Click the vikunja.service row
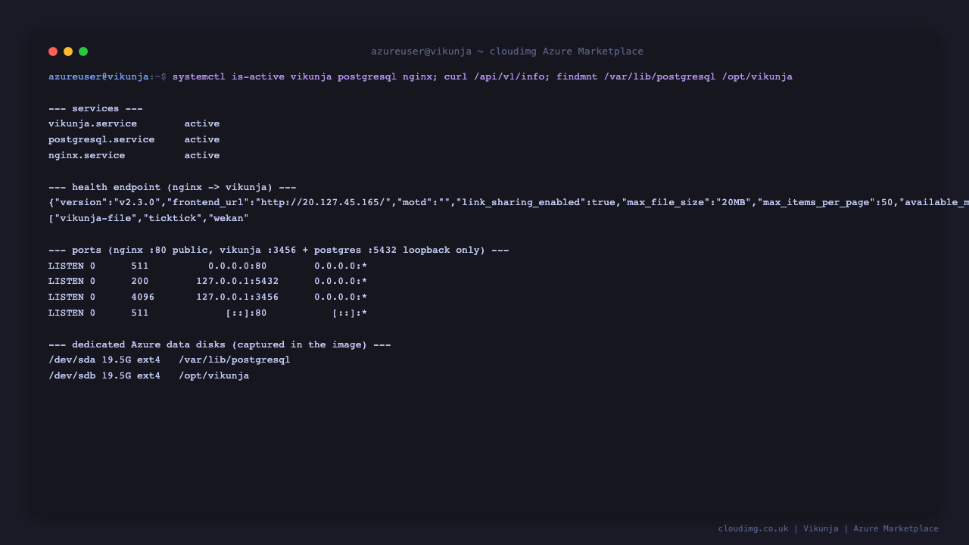The height and width of the screenshot is (545, 969). (134, 123)
